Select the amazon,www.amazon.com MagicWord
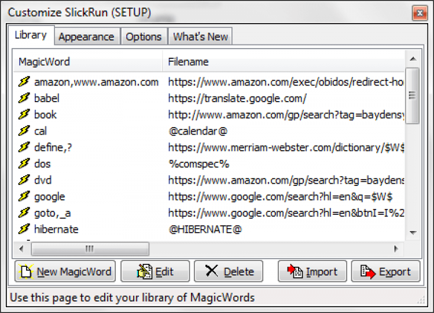The height and width of the screenshot is (313, 434). [x=96, y=82]
